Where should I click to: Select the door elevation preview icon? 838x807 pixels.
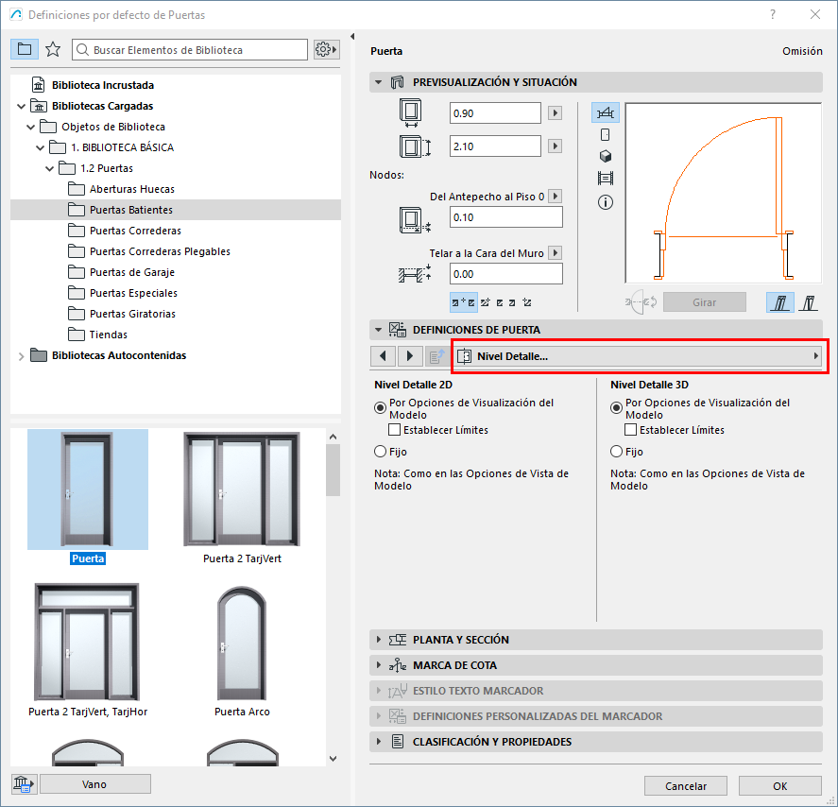click(x=605, y=134)
